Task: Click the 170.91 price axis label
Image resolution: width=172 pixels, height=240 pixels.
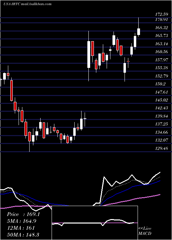Action: tap(162, 20)
